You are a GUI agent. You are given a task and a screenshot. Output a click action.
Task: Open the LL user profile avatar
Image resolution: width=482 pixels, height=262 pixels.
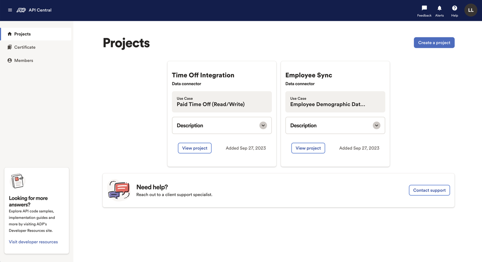click(470, 10)
